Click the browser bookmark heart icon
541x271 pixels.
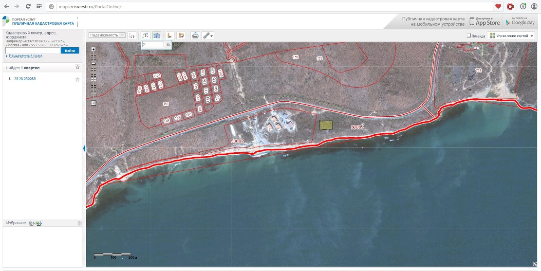(498, 7)
